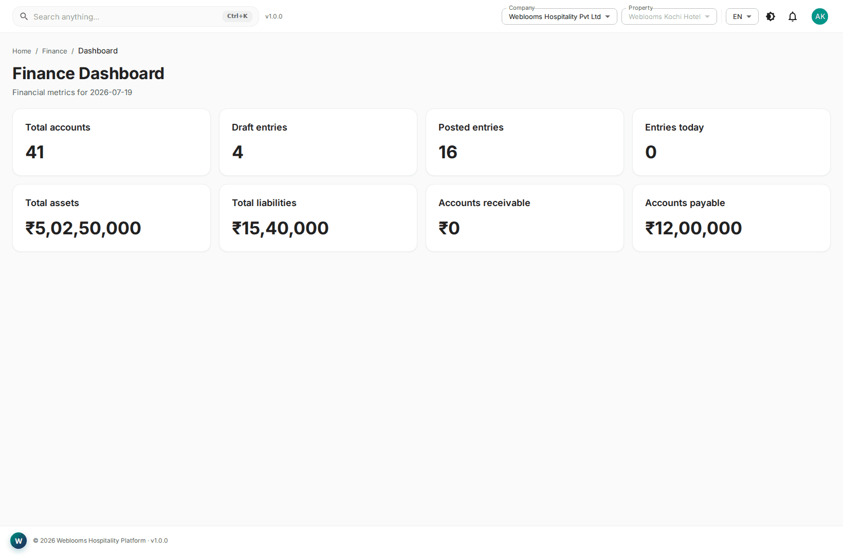Click the v1.0.0 version label by search
This screenshot has width=843, height=555.
[274, 16]
